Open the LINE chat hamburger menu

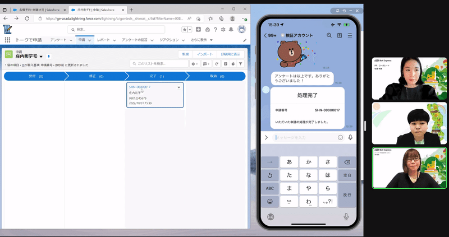[350, 35]
